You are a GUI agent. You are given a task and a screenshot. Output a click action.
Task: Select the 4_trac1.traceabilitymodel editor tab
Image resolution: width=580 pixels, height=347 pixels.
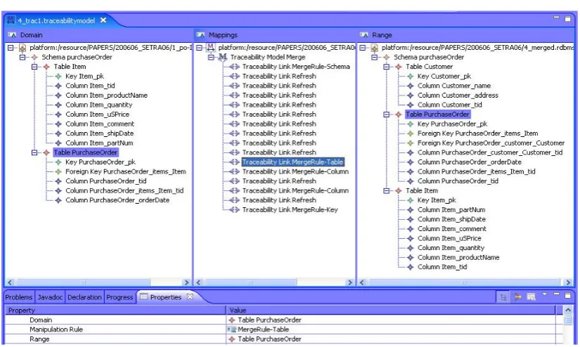pos(56,20)
